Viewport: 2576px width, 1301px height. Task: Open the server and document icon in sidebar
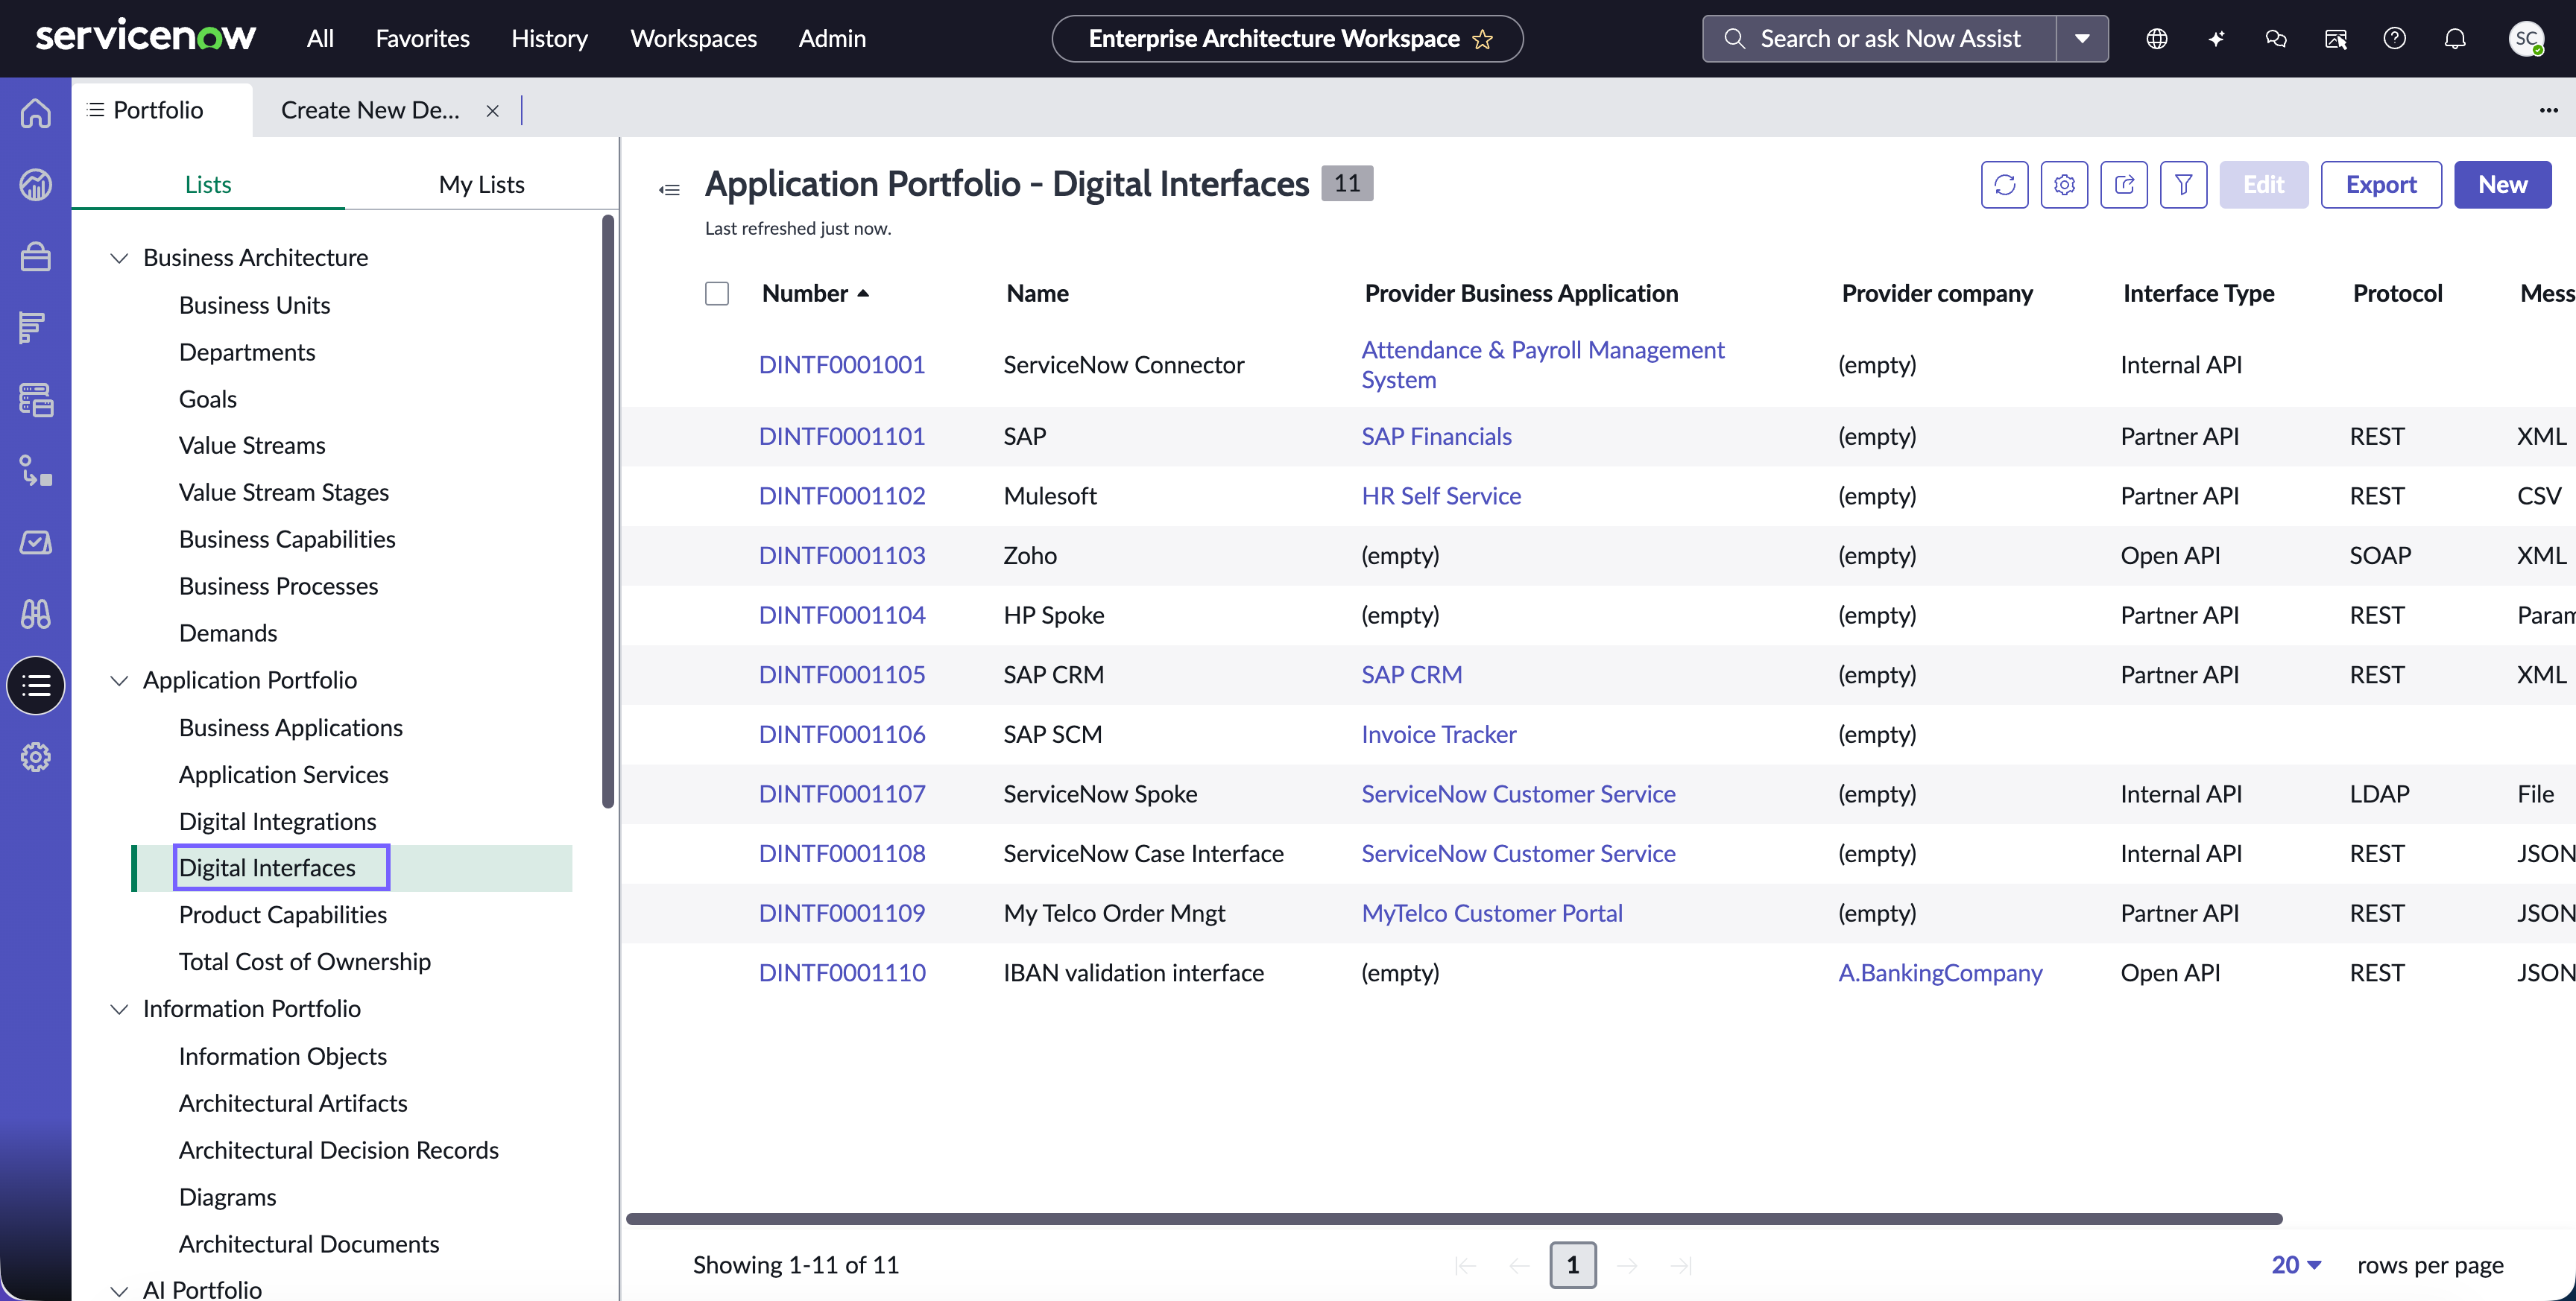pos(36,399)
